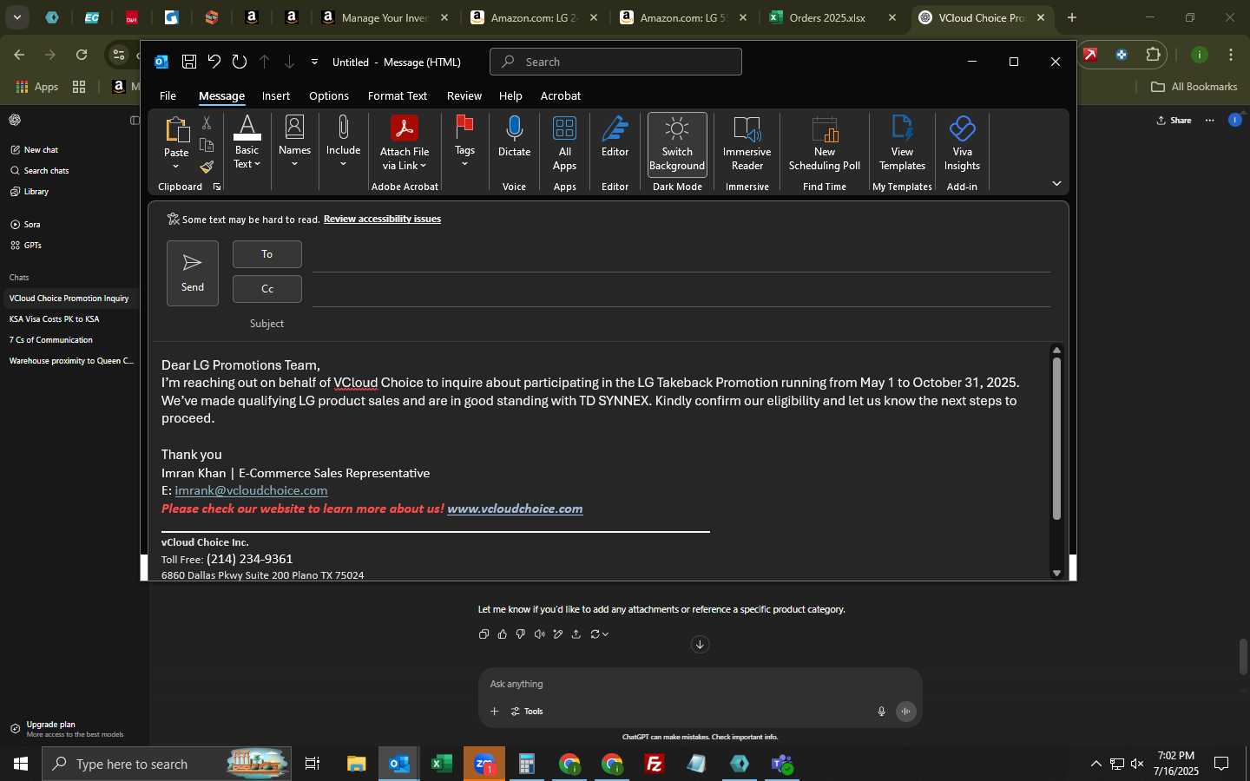The width and height of the screenshot is (1250, 781).
Task: Click Upgrade plan in ChatGPT sidebar
Action: pos(69,729)
